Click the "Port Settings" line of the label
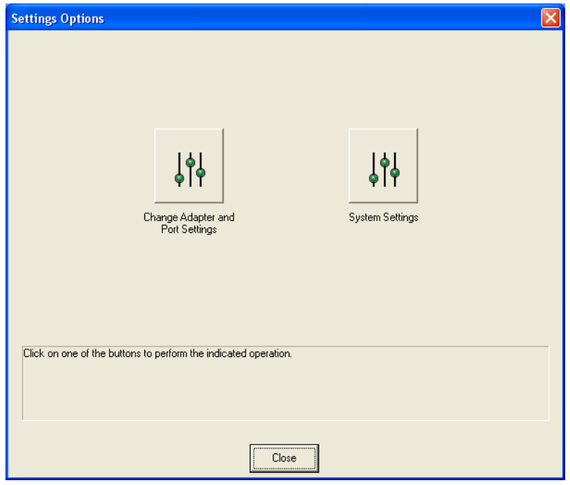The image size is (570, 485). tap(189, 229)
